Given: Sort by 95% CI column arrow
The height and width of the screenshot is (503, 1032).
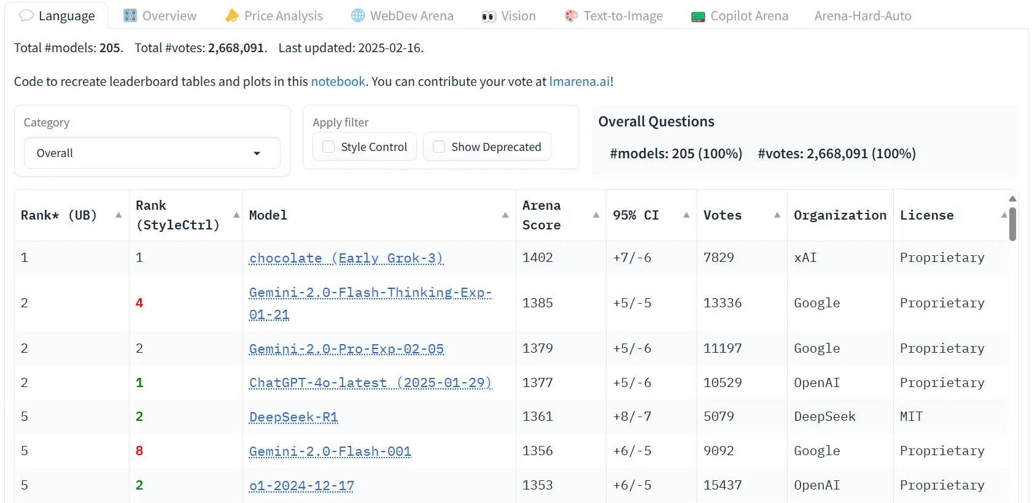Looking at the screenshot, I should click(x=686, y=215).
